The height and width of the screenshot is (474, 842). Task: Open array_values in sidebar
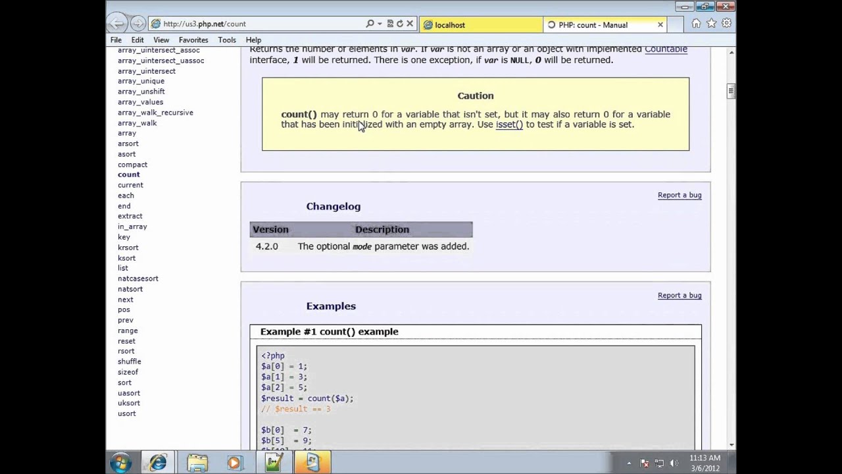tap(140, 102)
